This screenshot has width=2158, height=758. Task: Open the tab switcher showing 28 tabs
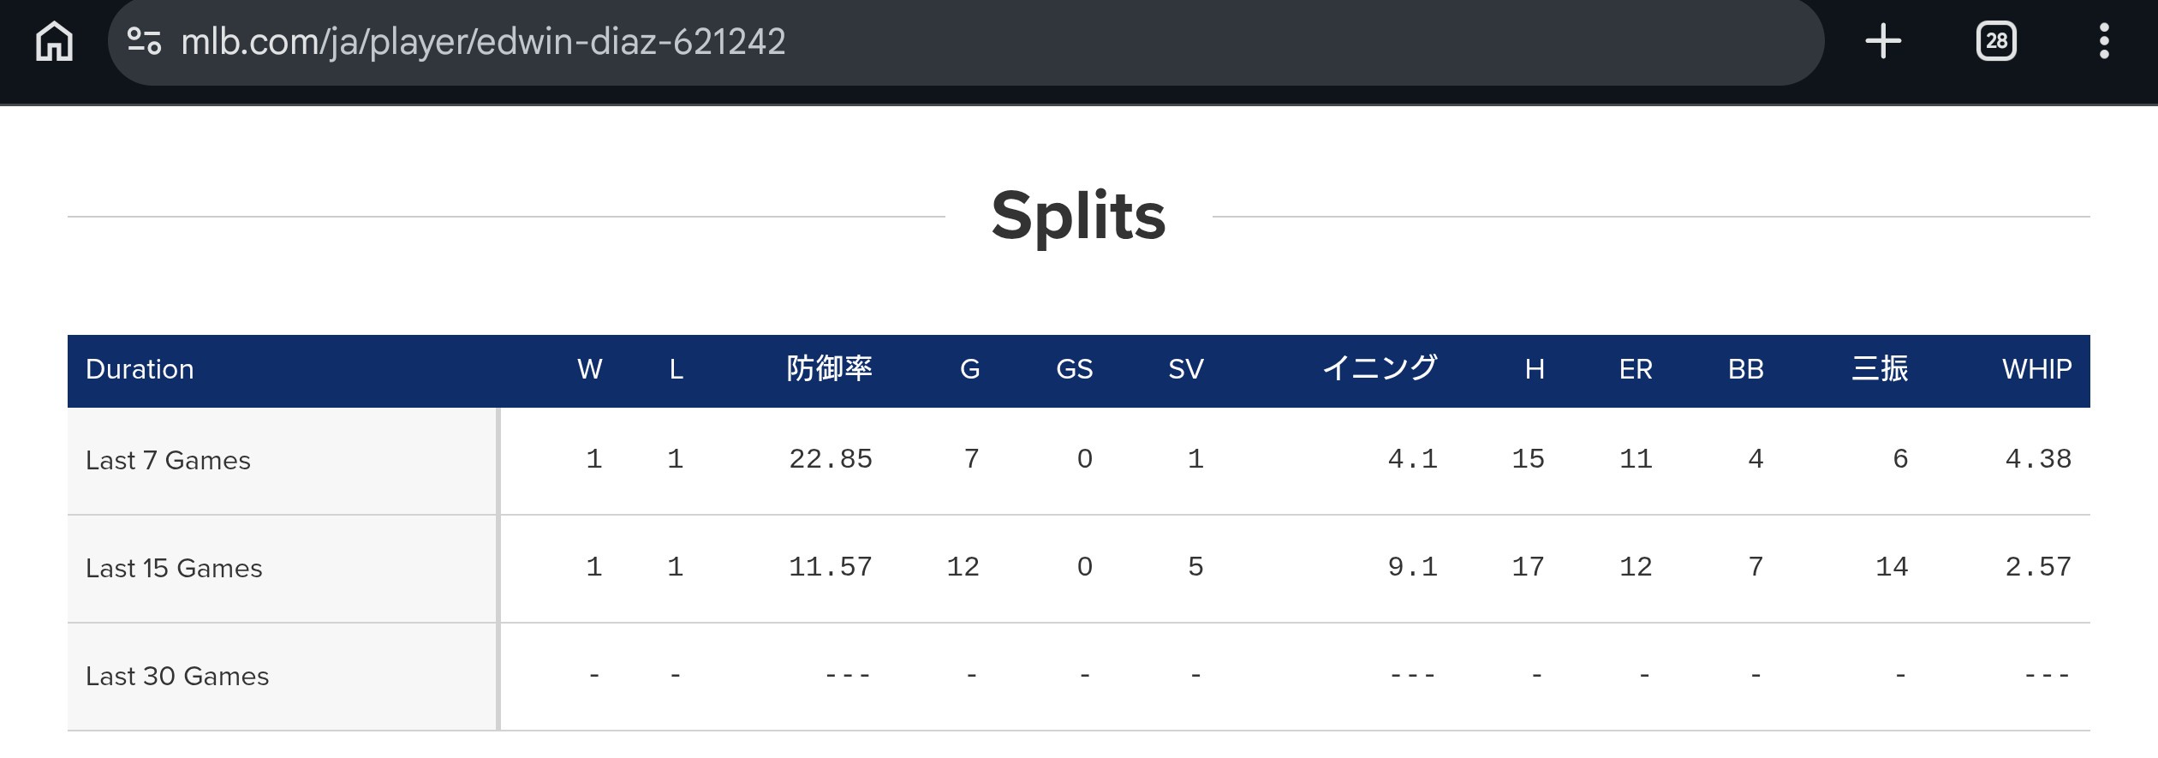click(1996, 41)
